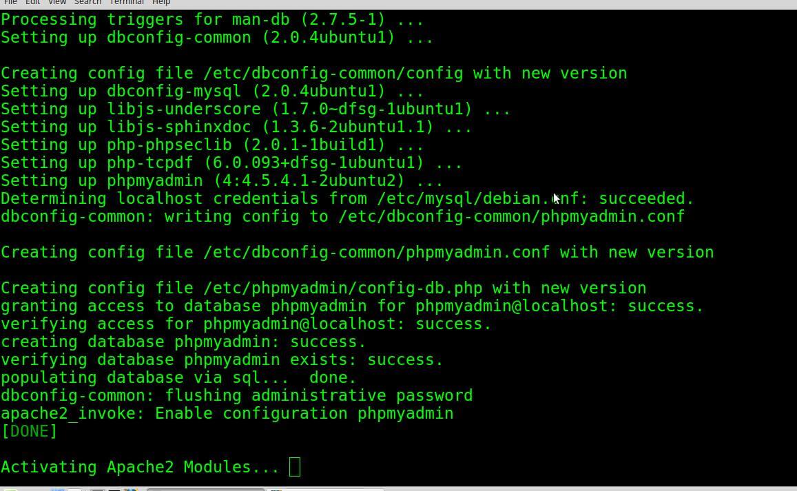
Task: Click the 'Setting up phpmyadmin' version line
Action: point(222,181)
